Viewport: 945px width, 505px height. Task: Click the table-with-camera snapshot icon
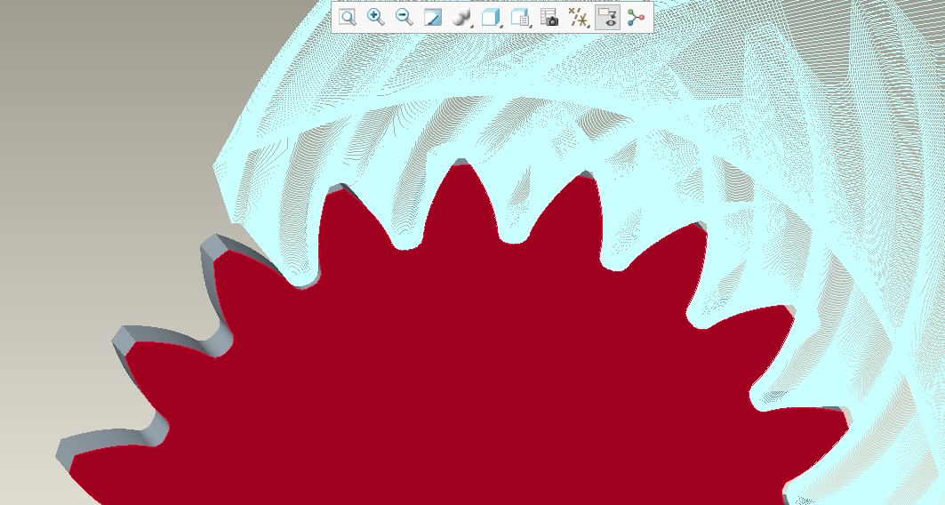(x=549, y=18)
